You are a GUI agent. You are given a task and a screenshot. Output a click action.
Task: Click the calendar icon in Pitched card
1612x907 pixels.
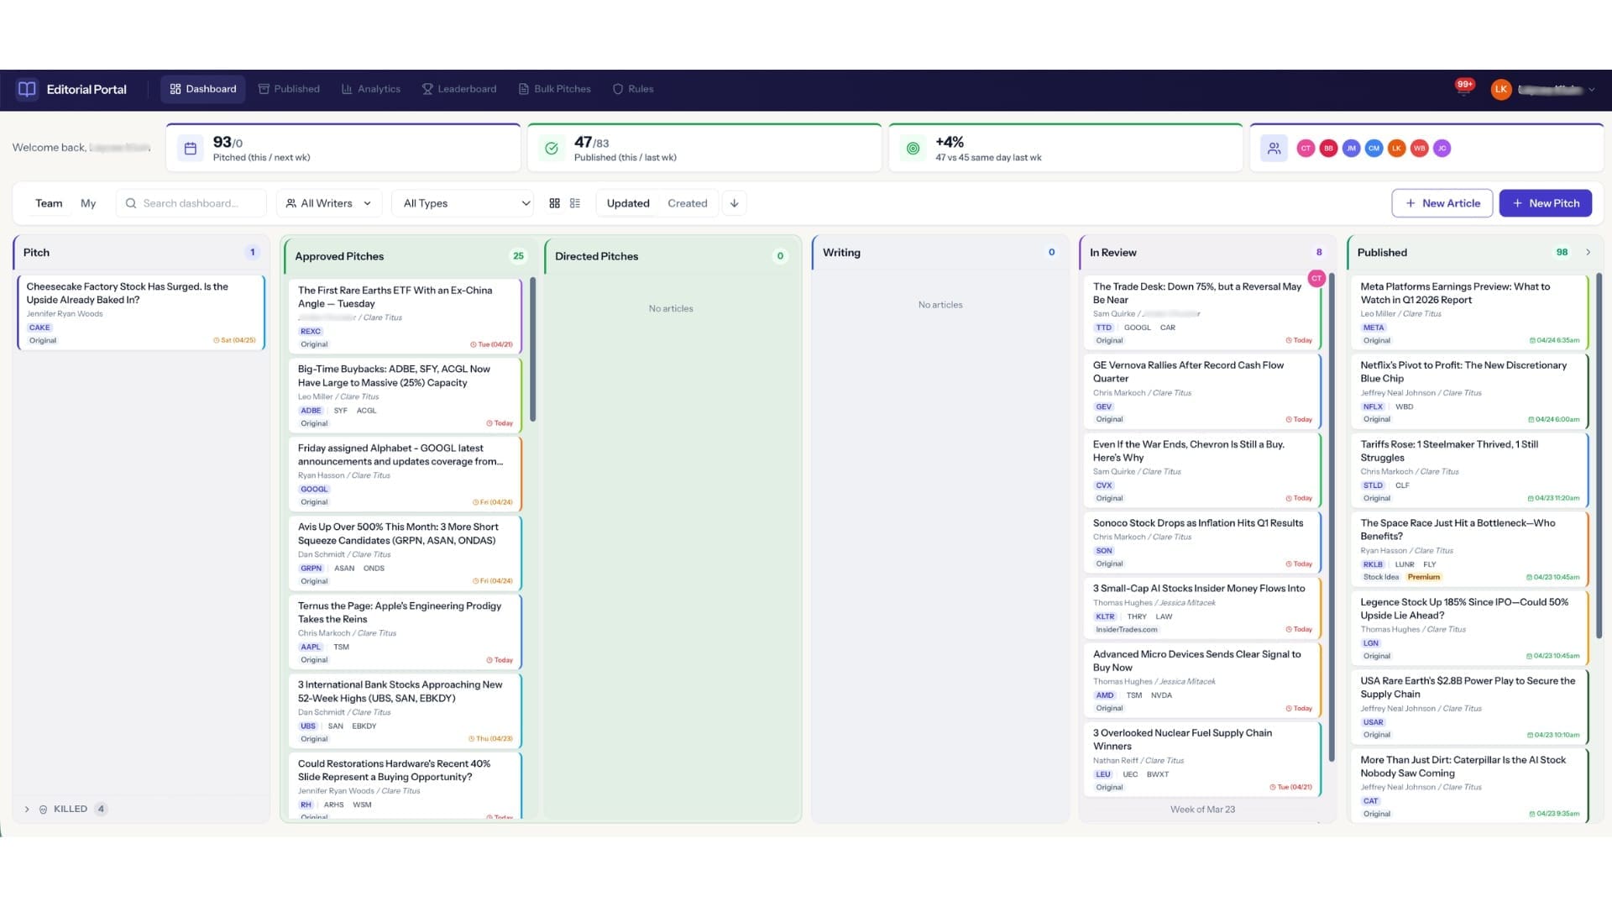pyautogui.click(x=191, y=149)
